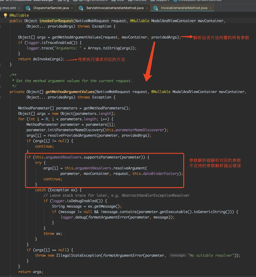Viewport: 256px width, 277px height.
Task: Click the IllegalStateException class name
Action: click(78, 255)
